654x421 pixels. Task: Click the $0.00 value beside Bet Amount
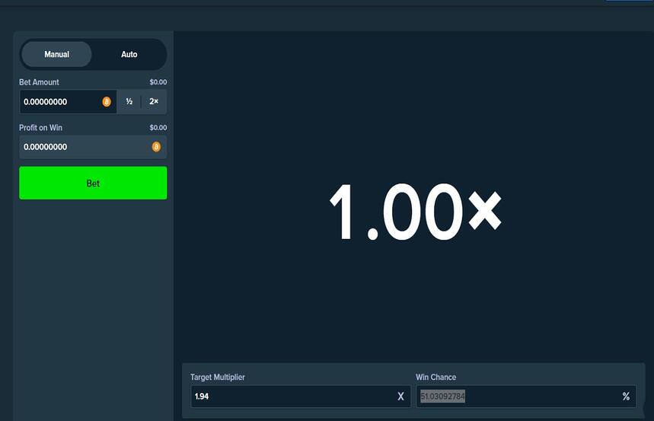(x=158, y=82)
